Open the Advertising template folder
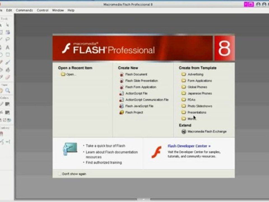This screenshot has width=269, height=202. point(195,74)
